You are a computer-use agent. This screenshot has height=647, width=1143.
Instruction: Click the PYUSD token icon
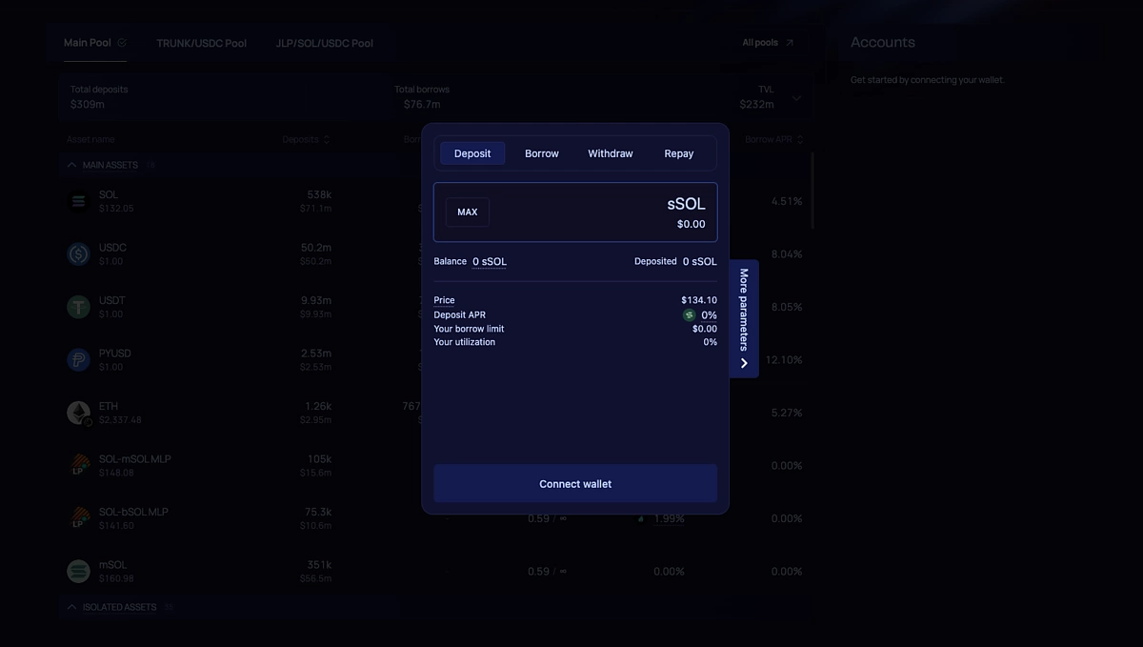[78, 359]
